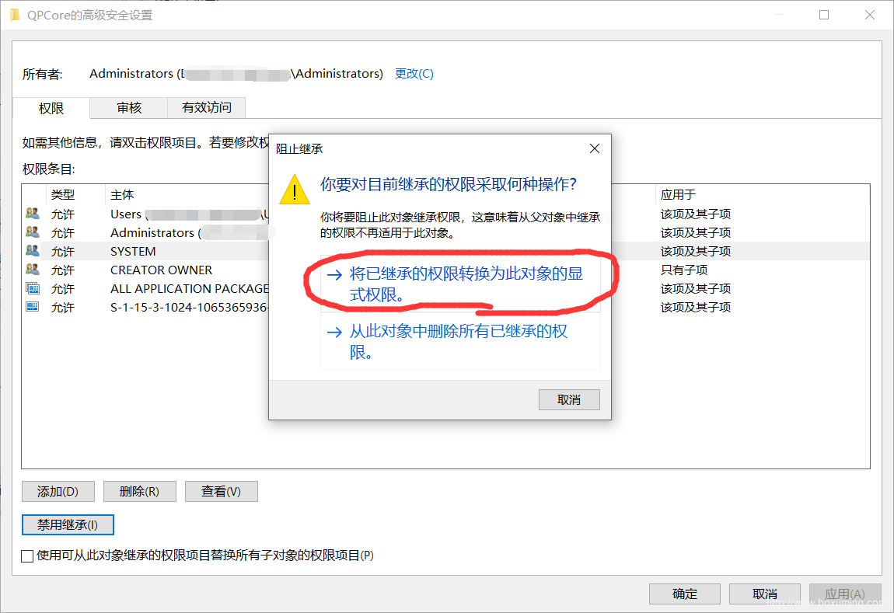Click the Users group icon in permission list
Viewport: 894px width, 613px height.
point(33,214)
